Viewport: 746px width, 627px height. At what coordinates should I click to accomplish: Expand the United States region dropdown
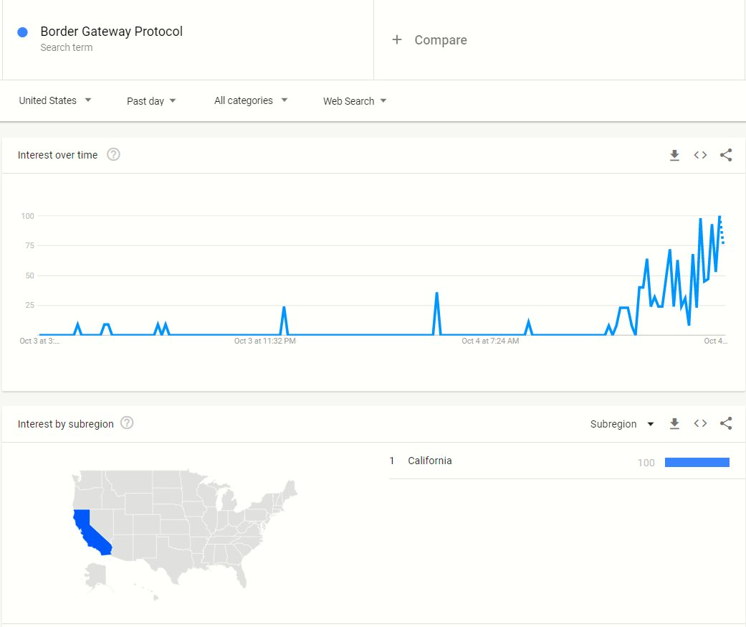click(x=54, y=100)
